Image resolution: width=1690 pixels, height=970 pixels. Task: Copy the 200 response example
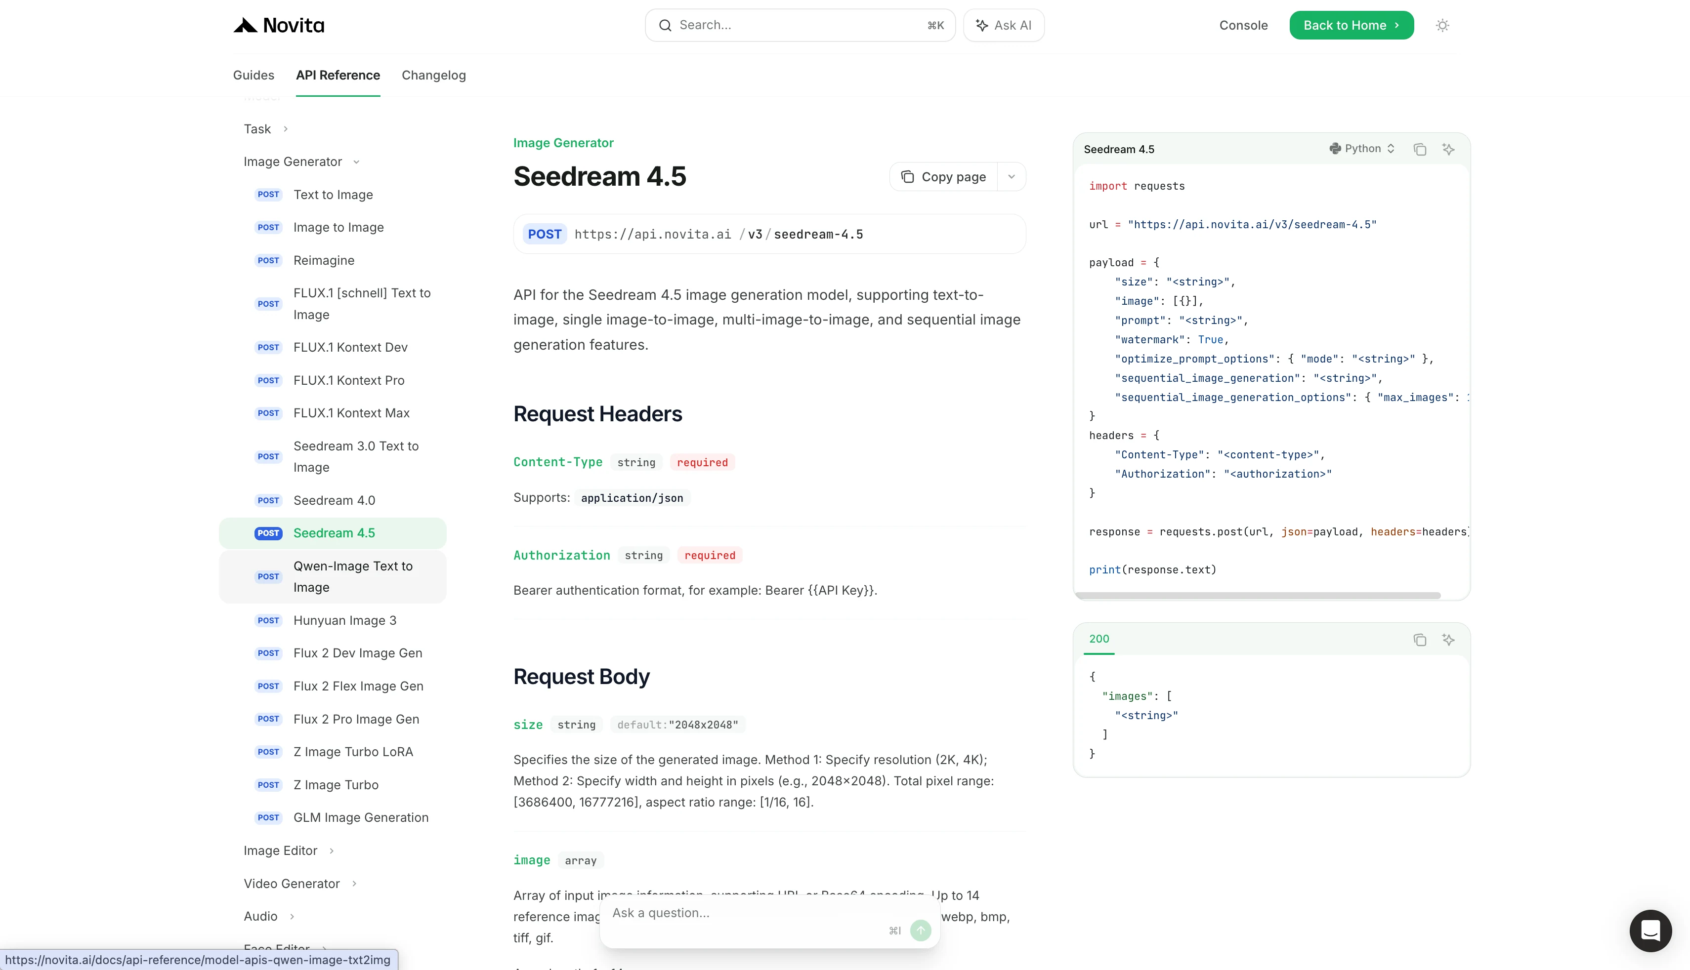coord(1419,640)
